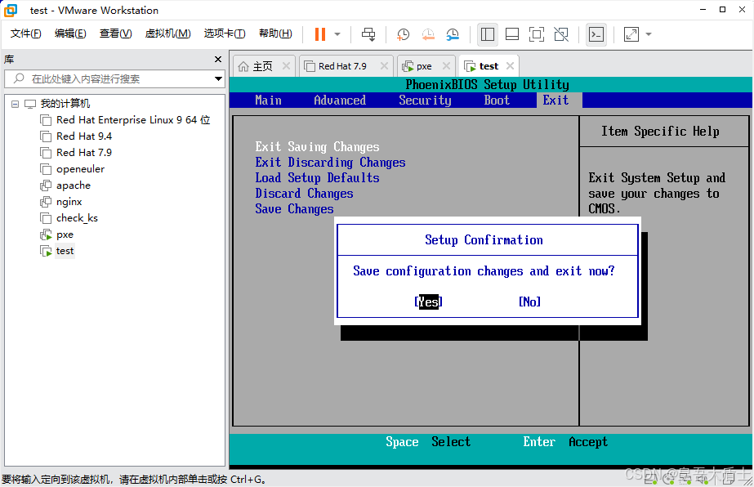Select nginx virtual machine
The width and height of the screenshot is (754, 487).
[69, 202]
